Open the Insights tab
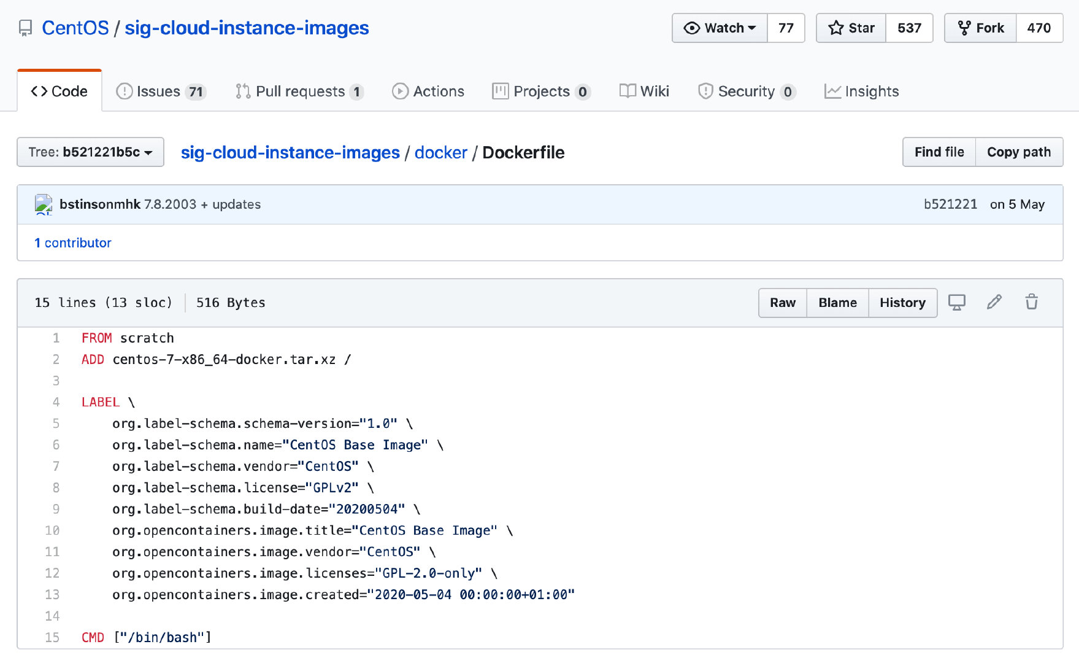 click(x=861, y=91)
